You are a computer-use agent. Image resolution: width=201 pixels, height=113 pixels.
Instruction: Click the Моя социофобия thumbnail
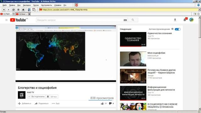[133, 59]
